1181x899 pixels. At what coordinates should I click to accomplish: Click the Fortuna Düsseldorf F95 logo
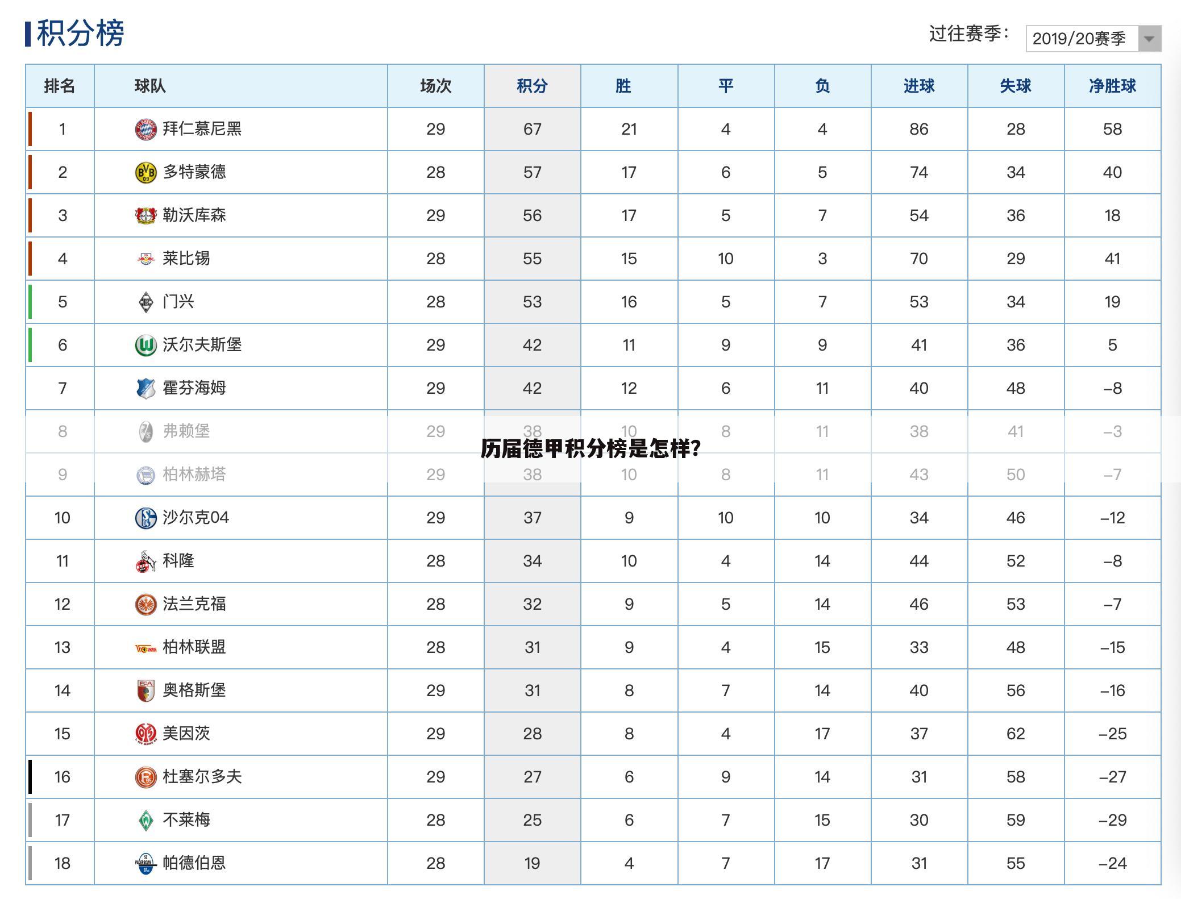pos(145,777)
